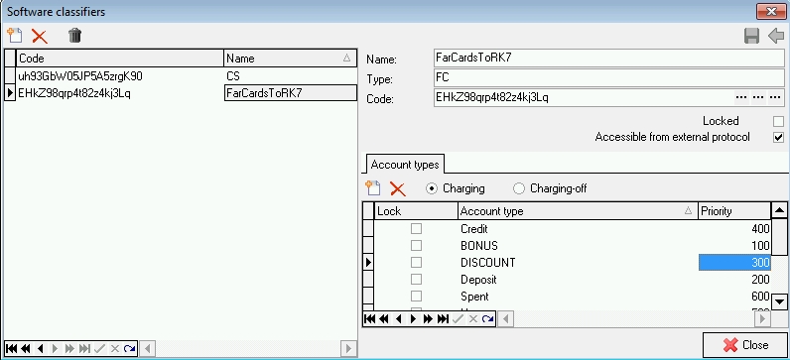Image resolution: width=790 pixels, height=360 pixels.
Task: Click the Lock column header
Action: click(x=416, y=211)
